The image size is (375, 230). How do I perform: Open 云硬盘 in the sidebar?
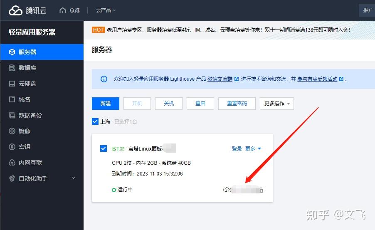pyautogui.click(x=42, y=84)
